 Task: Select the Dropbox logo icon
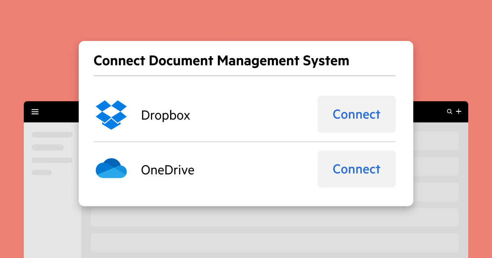coord(111,115)
